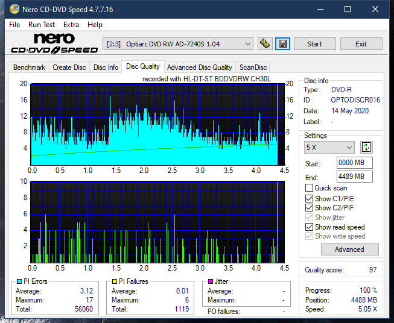
Task: Open the Optiarc drive selection dropdown
Action: point(177,44)
